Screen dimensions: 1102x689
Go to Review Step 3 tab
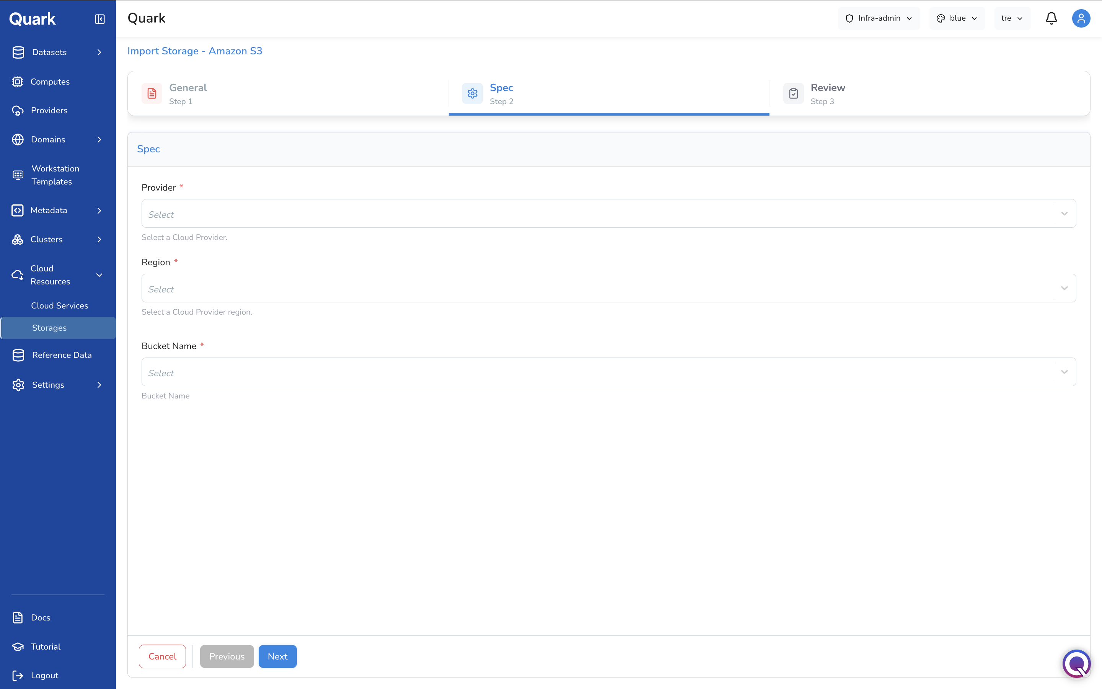[929, 93]
